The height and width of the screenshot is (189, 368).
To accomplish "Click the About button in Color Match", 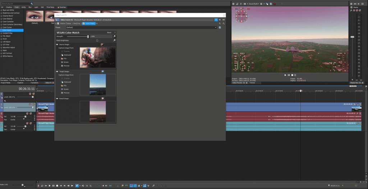I will coord(109,33).
